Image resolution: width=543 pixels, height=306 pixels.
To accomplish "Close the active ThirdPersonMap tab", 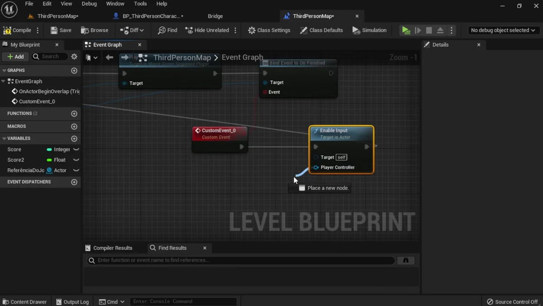I will coord(357,16).
